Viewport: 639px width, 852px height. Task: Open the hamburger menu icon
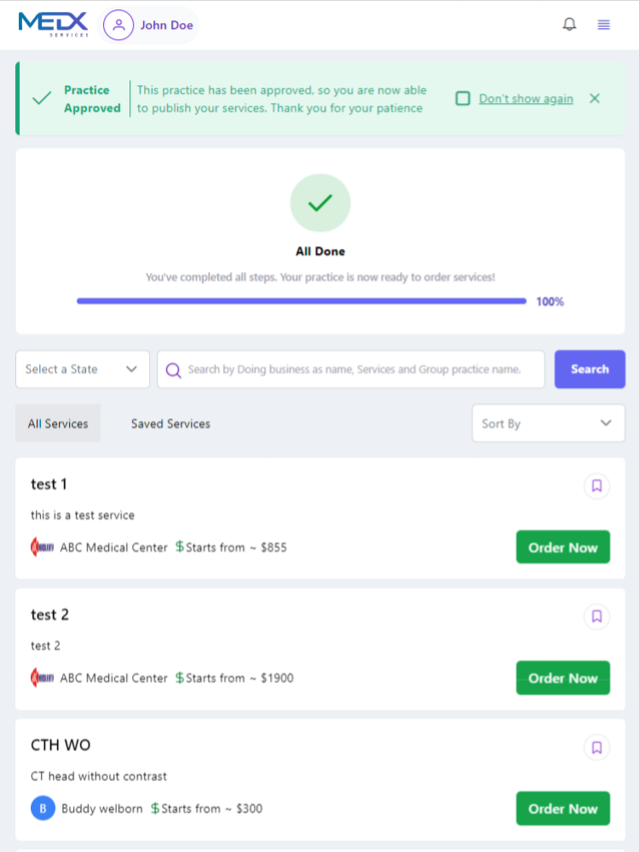coord(604,25)
